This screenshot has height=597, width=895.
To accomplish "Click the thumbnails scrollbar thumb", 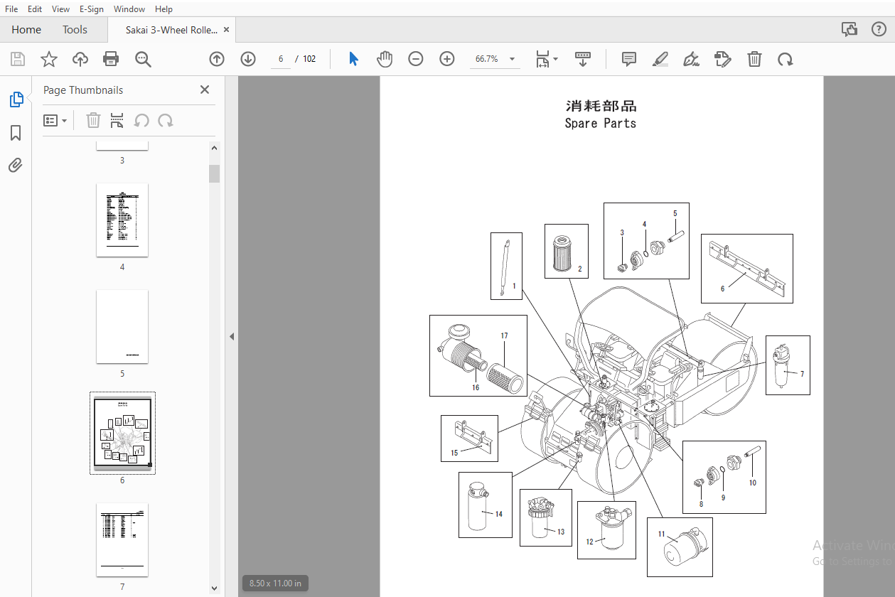I will coord(214,173).
